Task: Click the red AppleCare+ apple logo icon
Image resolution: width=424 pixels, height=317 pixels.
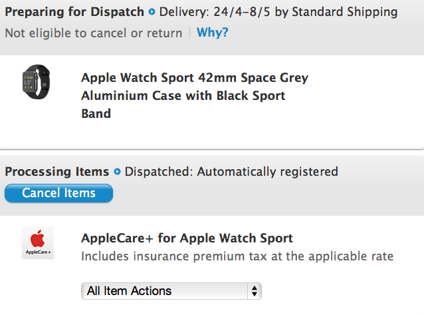Action: (38, 238)
